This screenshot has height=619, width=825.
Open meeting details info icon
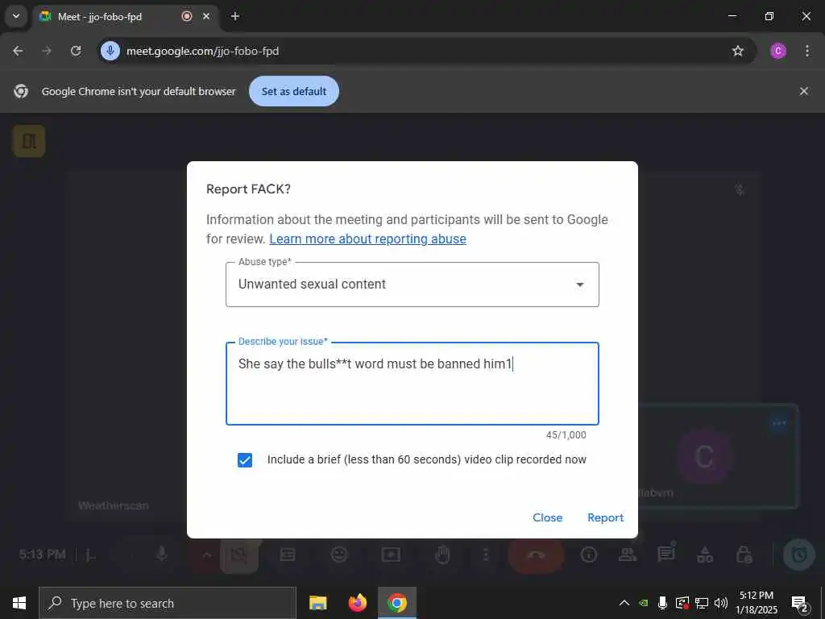[x=588, y=555]
